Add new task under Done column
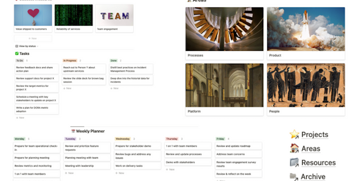This screenshot has width=363, height=181. tap(115, 88)
